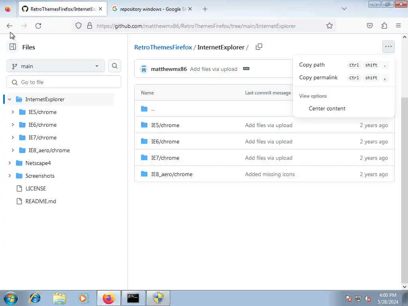Close the RetroThemesFirefox GitHub tab

[x=100, y=9]
